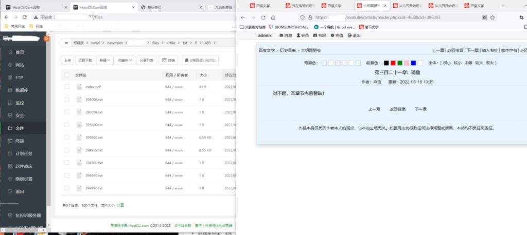Open new tab plus button in Firefox

[503, 6]
